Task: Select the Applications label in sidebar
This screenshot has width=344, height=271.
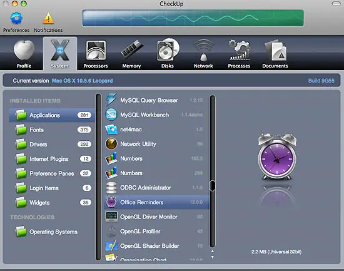Action: click(45, 115)
